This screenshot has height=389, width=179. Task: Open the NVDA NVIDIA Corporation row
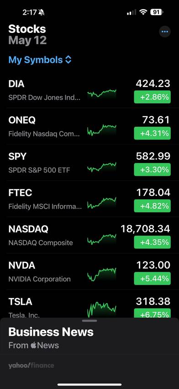(x=89, y=272)
